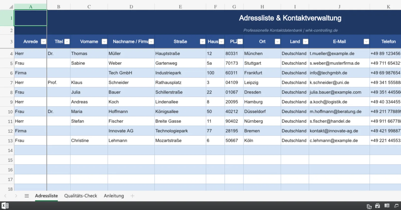The height and width of the screenshot is (210, 401).
Task: Select the cell containing Hoffmann
Action: (131, 111)
